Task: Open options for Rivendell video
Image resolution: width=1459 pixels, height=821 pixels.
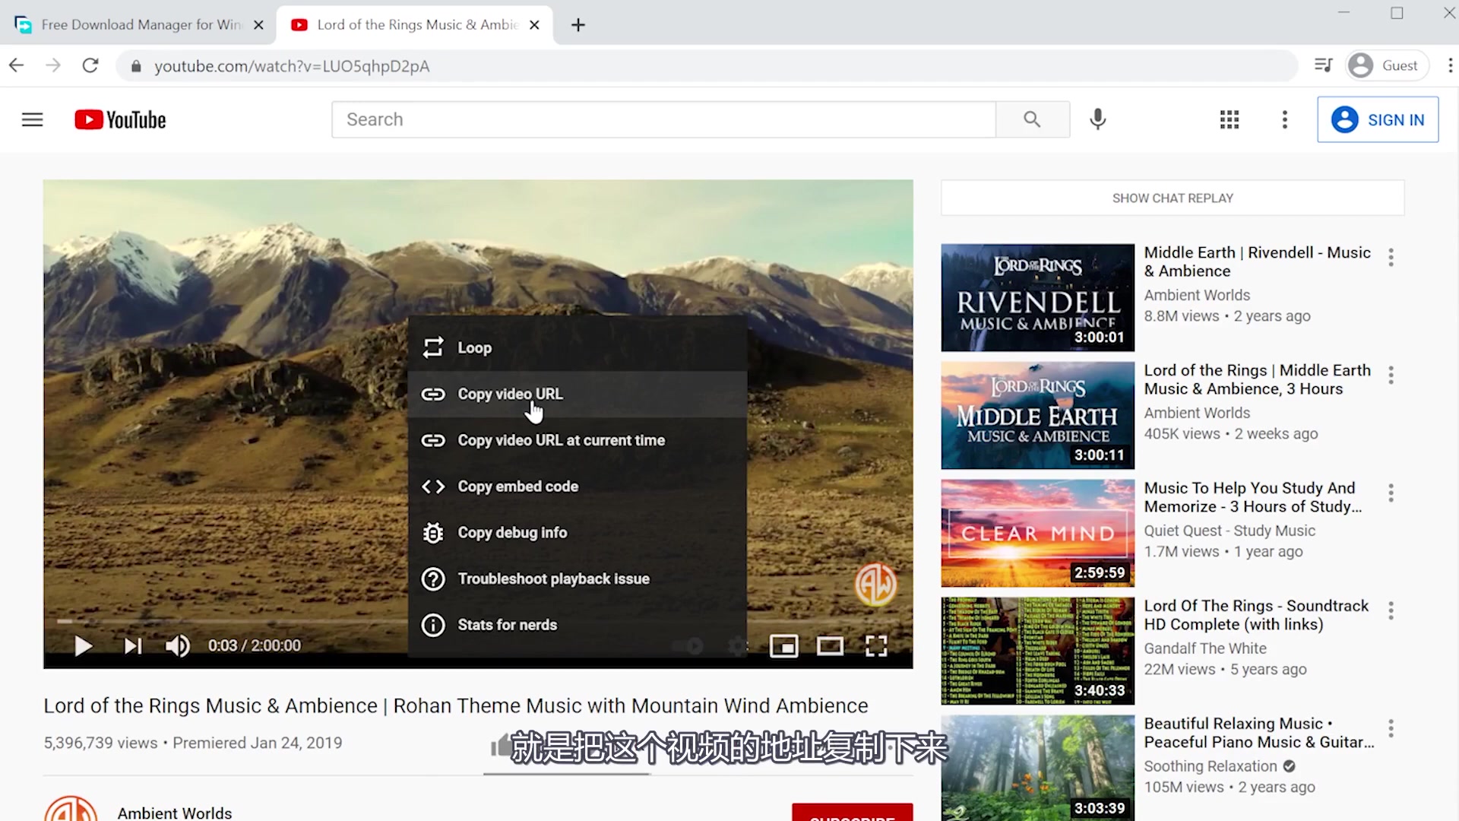Action: [x=1391, y=257]
